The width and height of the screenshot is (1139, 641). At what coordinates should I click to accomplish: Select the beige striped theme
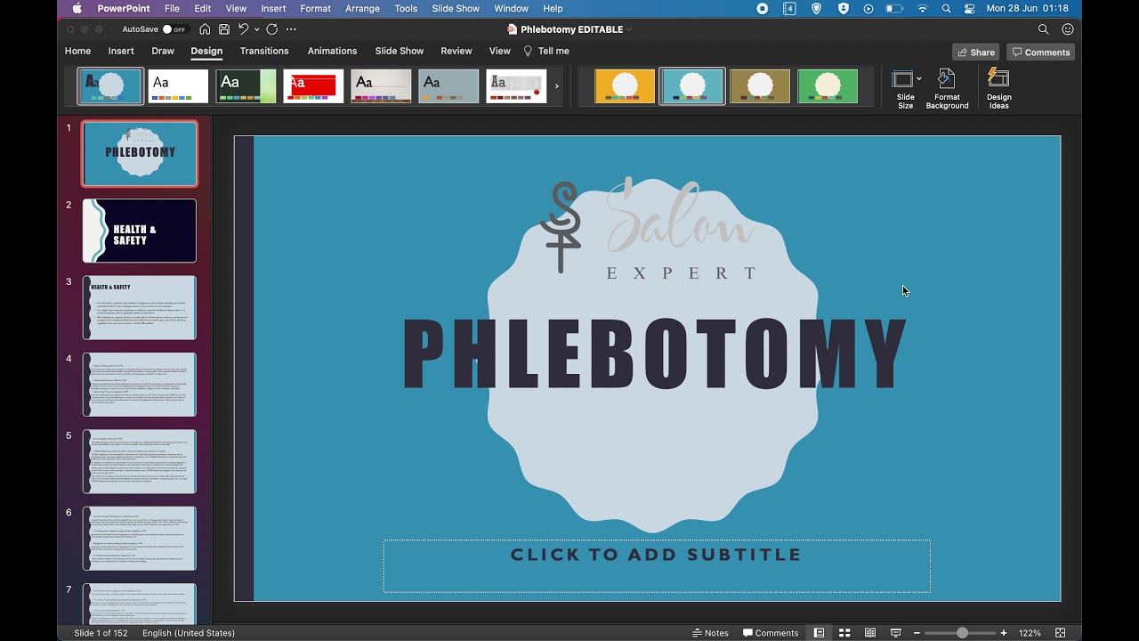(x=381, y=86)
